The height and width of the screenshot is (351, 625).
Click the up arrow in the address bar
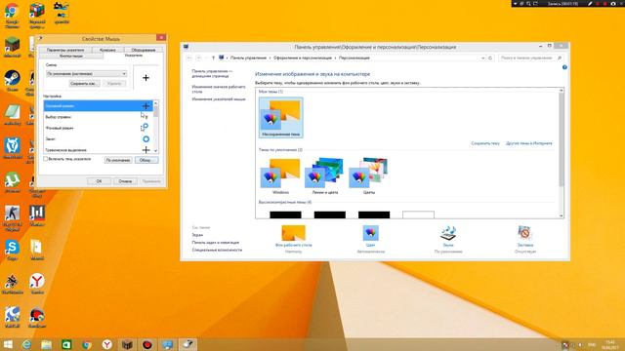click(213, 58)
